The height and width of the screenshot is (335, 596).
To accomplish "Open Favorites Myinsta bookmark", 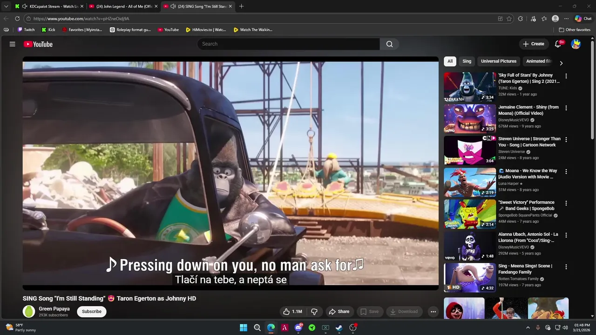I will 82,30.
